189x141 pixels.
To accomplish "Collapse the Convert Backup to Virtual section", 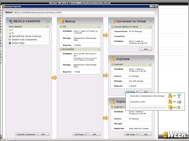I will coord(150,27).
